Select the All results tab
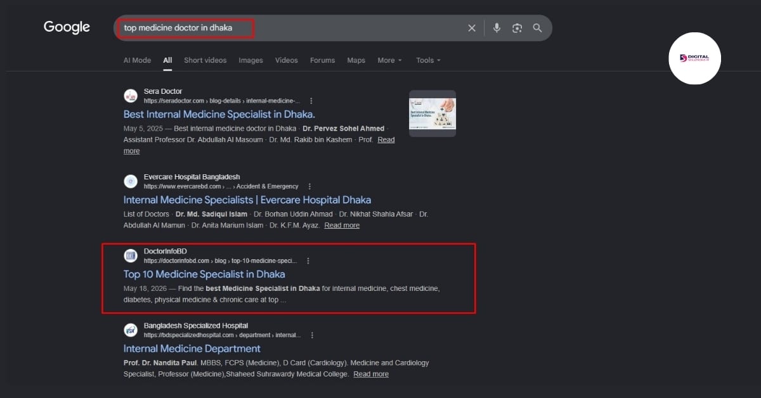 click(167, 60)
